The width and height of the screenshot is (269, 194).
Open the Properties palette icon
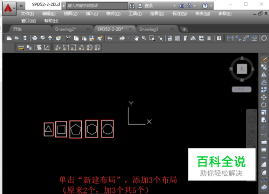169,38
